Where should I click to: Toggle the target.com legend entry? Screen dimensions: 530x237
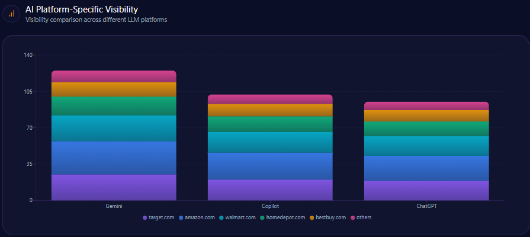pyautogui.click(x=159, y=217)
